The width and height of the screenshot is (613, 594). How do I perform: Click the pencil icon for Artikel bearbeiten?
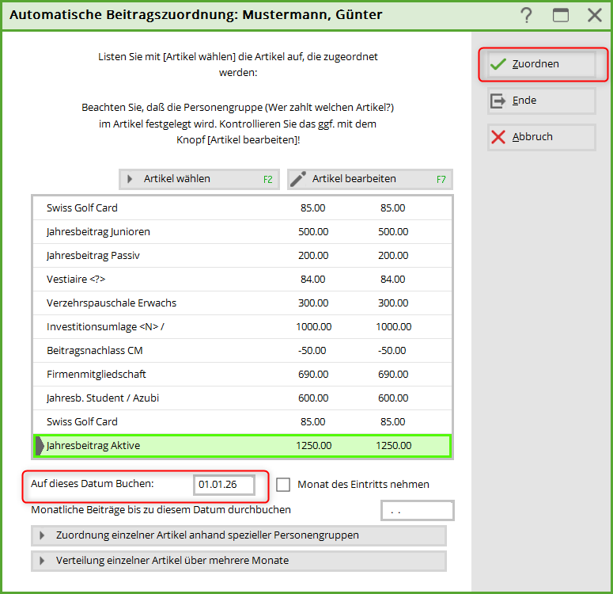298,179
